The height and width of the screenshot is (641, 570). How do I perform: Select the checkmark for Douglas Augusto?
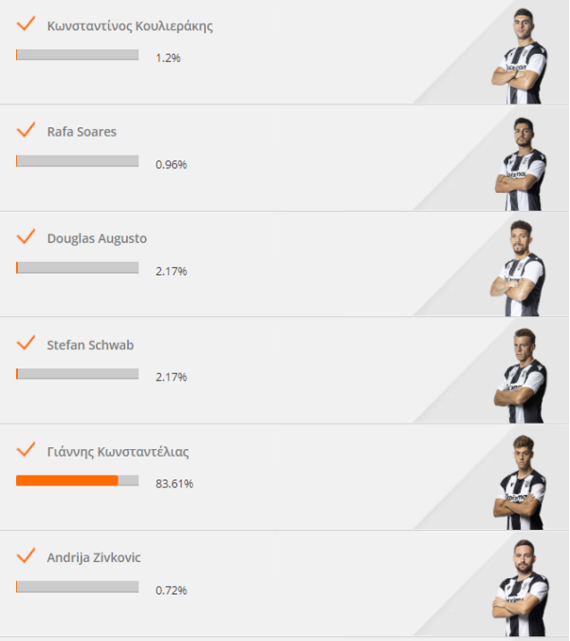click(26, 236)
